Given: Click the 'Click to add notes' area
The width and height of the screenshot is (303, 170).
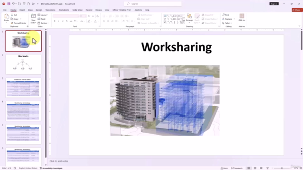Looking at the screenshot, I should (x=59, y=161).
